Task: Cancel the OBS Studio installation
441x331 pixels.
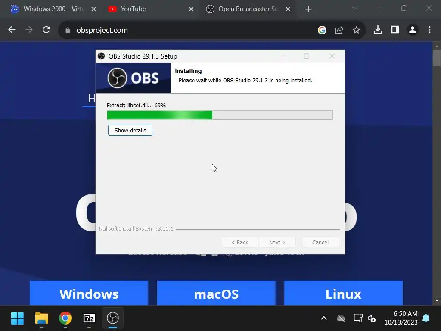Action: [320, 242]
